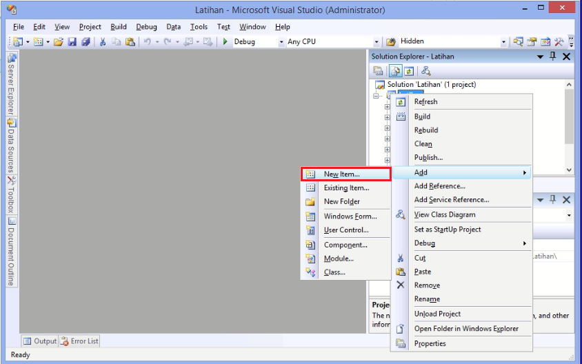This screenshot has width=582, height=364.
Task: Select Unload Project in the context menu
Action: click(462, 314)
